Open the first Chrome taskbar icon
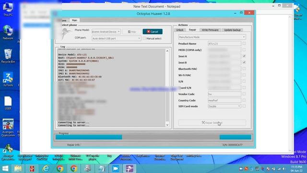The width and height of the screenshot is (307, 173). 59,169
